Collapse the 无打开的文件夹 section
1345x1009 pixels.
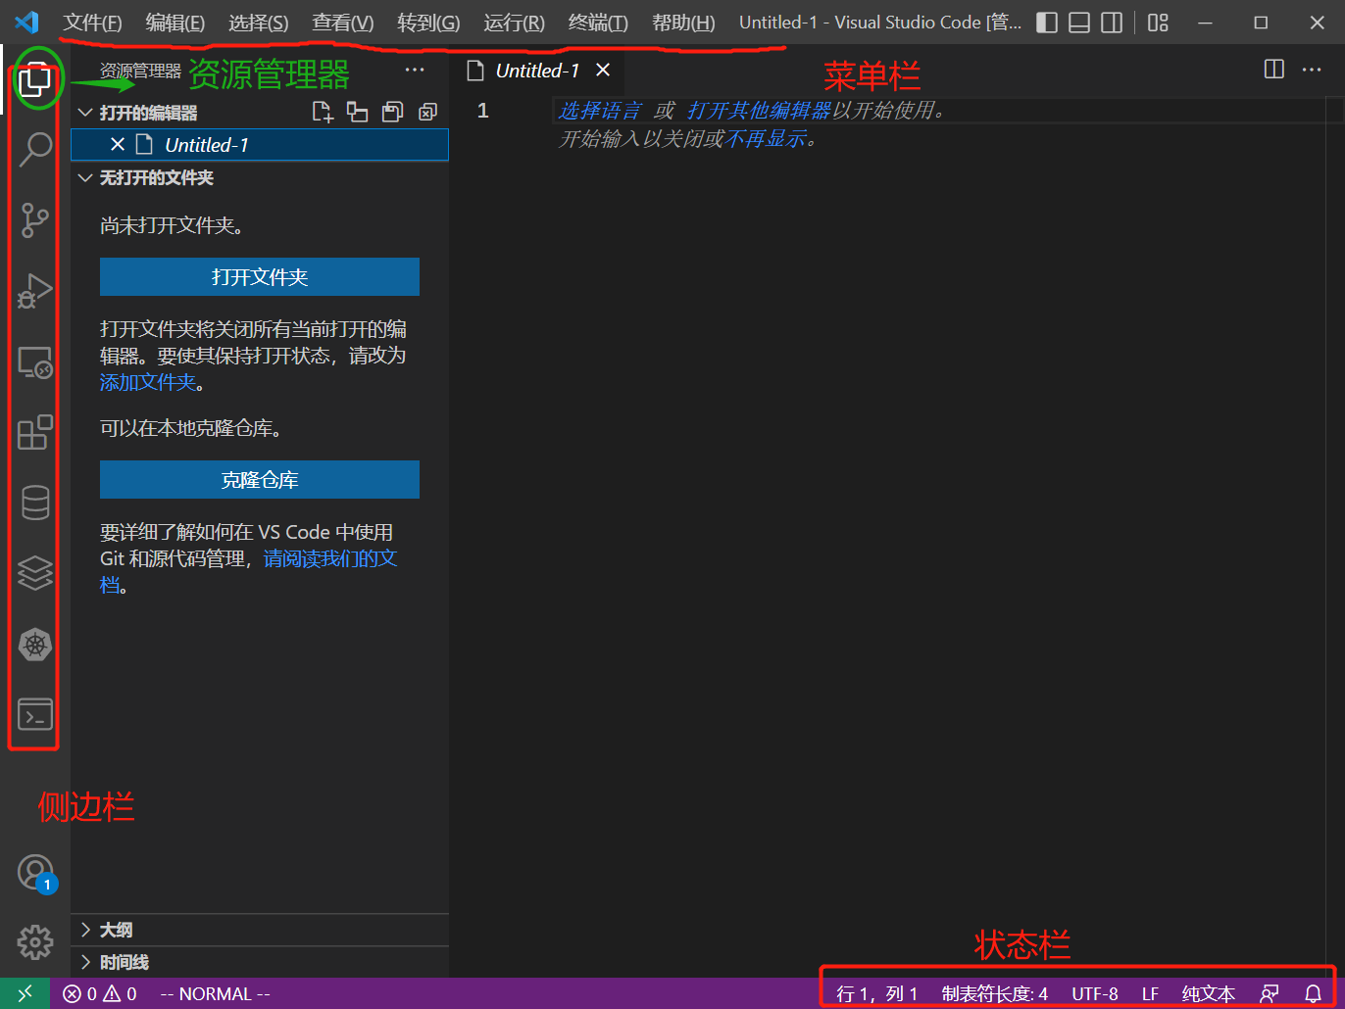tap(85, 177)
